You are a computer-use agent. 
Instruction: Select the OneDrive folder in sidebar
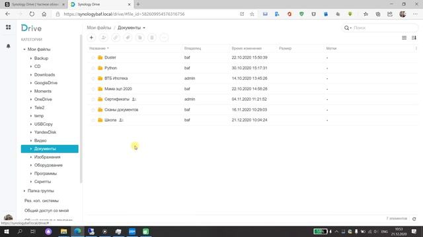pyautogui.click(x=43, y=99)
